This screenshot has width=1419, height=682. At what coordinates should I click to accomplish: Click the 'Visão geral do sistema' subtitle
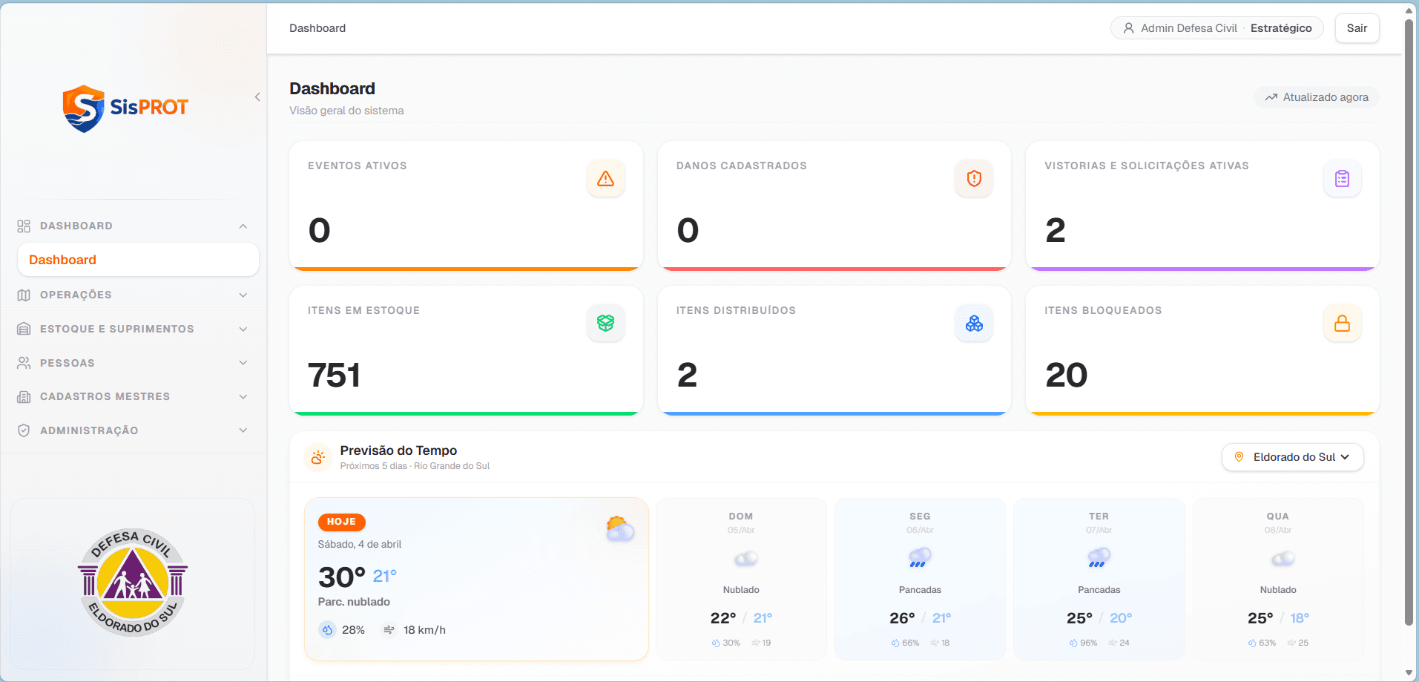point(346,111)
